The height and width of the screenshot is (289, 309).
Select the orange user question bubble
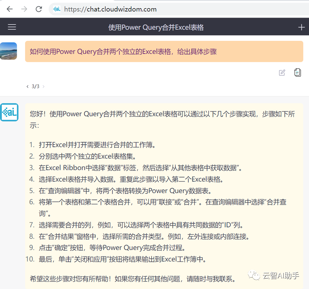[164, 52]
